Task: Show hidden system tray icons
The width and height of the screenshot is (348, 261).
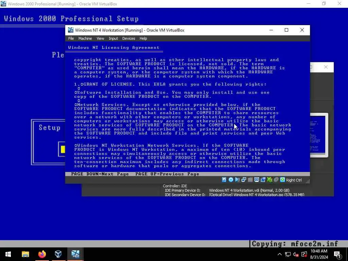Action: pyautogui.click(x=280, y=254)
